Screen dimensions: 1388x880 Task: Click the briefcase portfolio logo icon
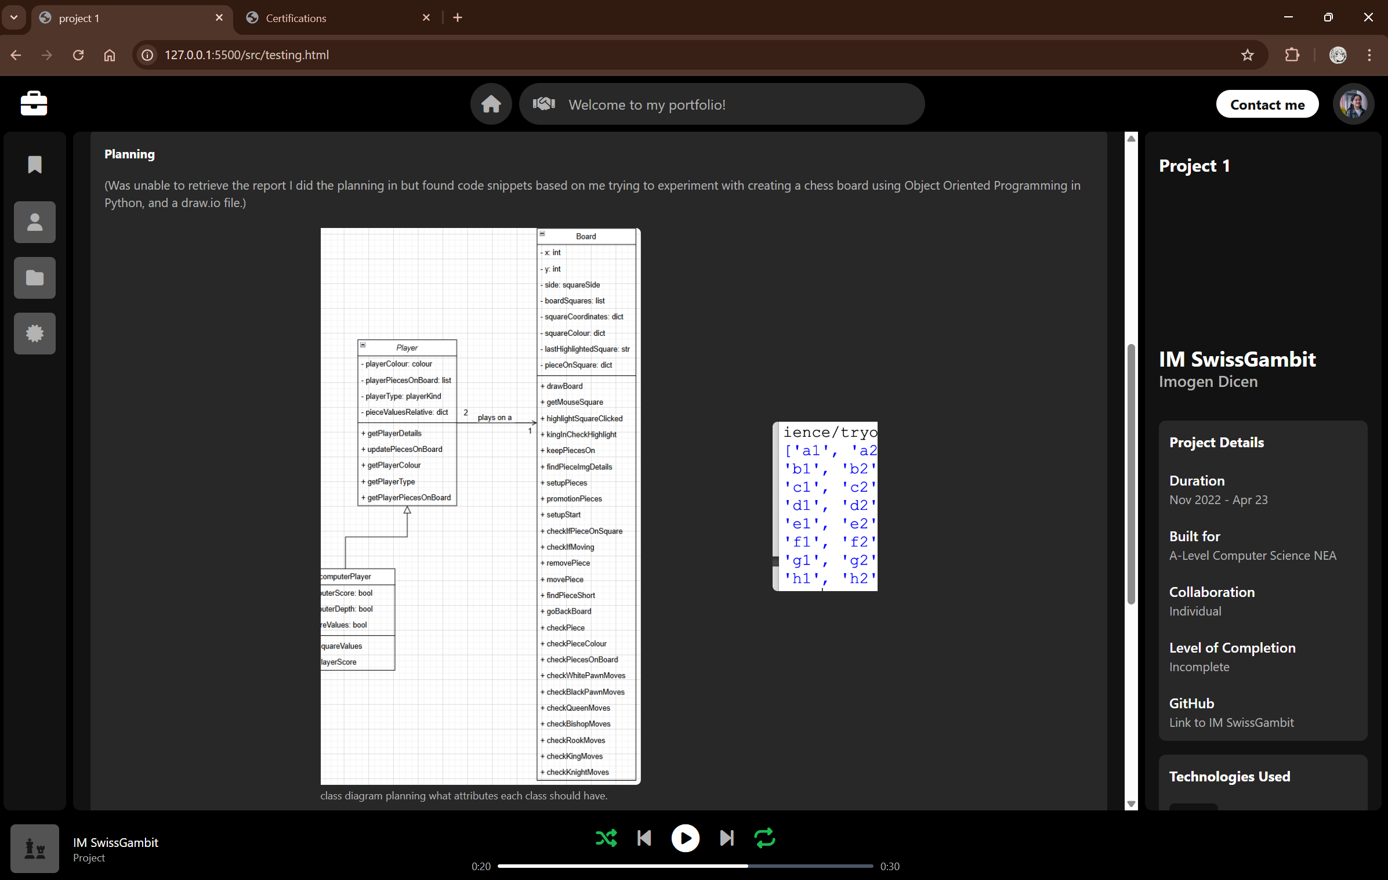34,104
